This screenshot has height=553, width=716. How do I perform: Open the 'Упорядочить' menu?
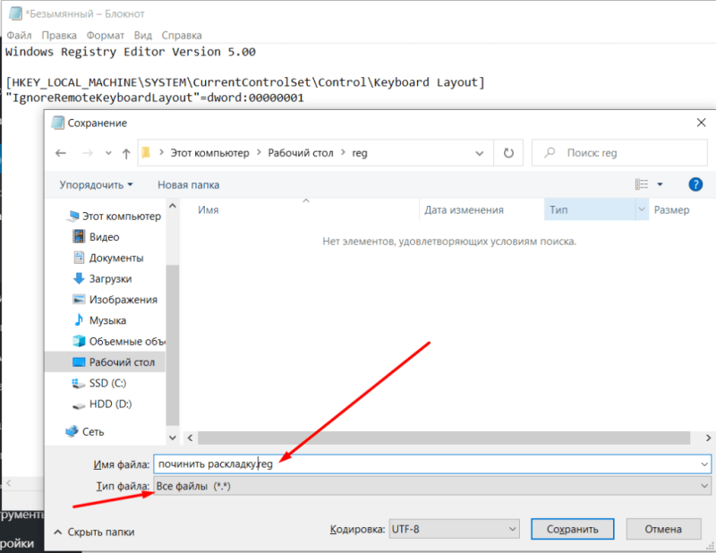pos(96,185)
